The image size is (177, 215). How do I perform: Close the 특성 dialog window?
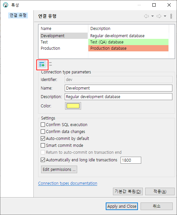tap(169, 5)
